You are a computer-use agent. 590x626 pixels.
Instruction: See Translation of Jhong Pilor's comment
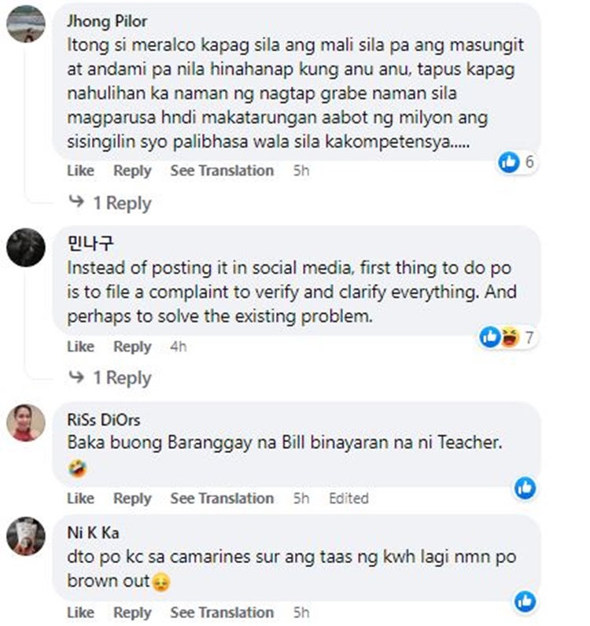click(x=222, y=171)
